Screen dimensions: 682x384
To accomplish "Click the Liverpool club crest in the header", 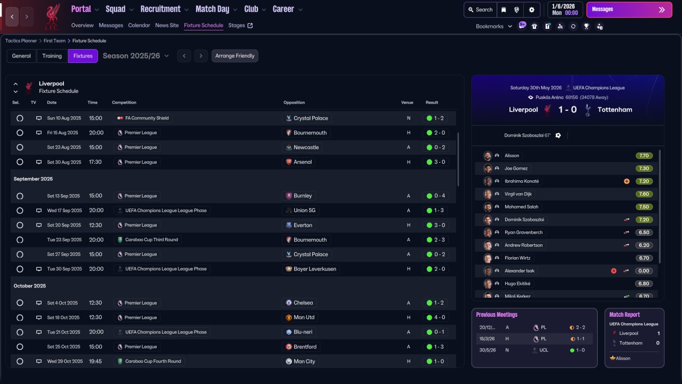I will pos(52,16).
